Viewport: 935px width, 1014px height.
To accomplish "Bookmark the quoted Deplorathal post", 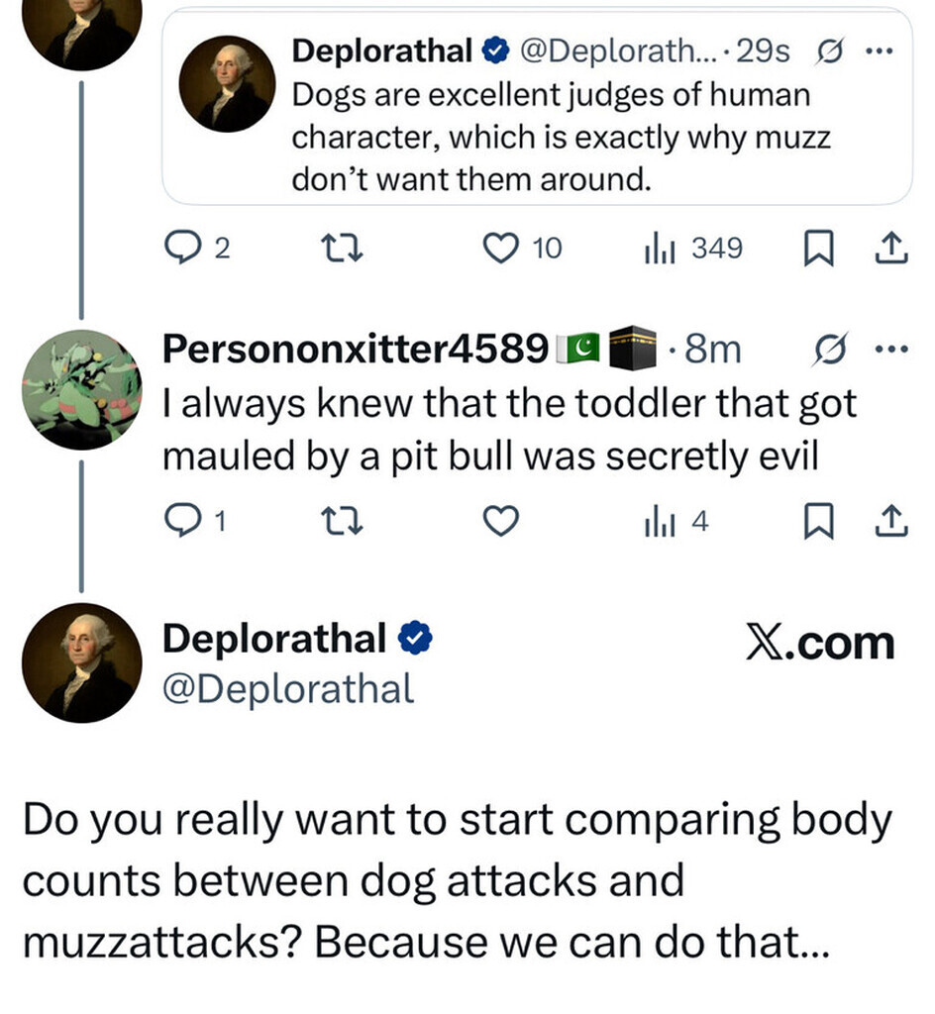I will tap(815, 249).
